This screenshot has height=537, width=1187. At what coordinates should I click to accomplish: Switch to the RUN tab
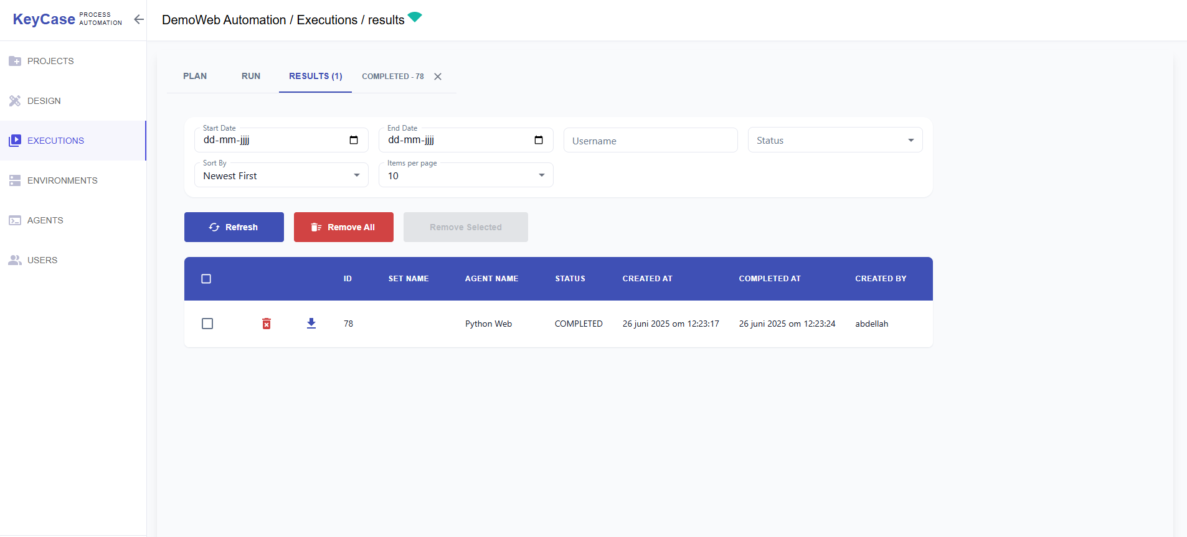251,76
